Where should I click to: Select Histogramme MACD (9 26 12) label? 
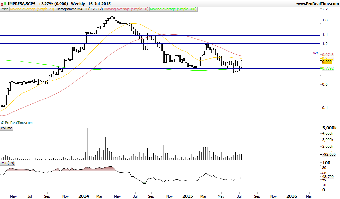(x=79, y=9)
